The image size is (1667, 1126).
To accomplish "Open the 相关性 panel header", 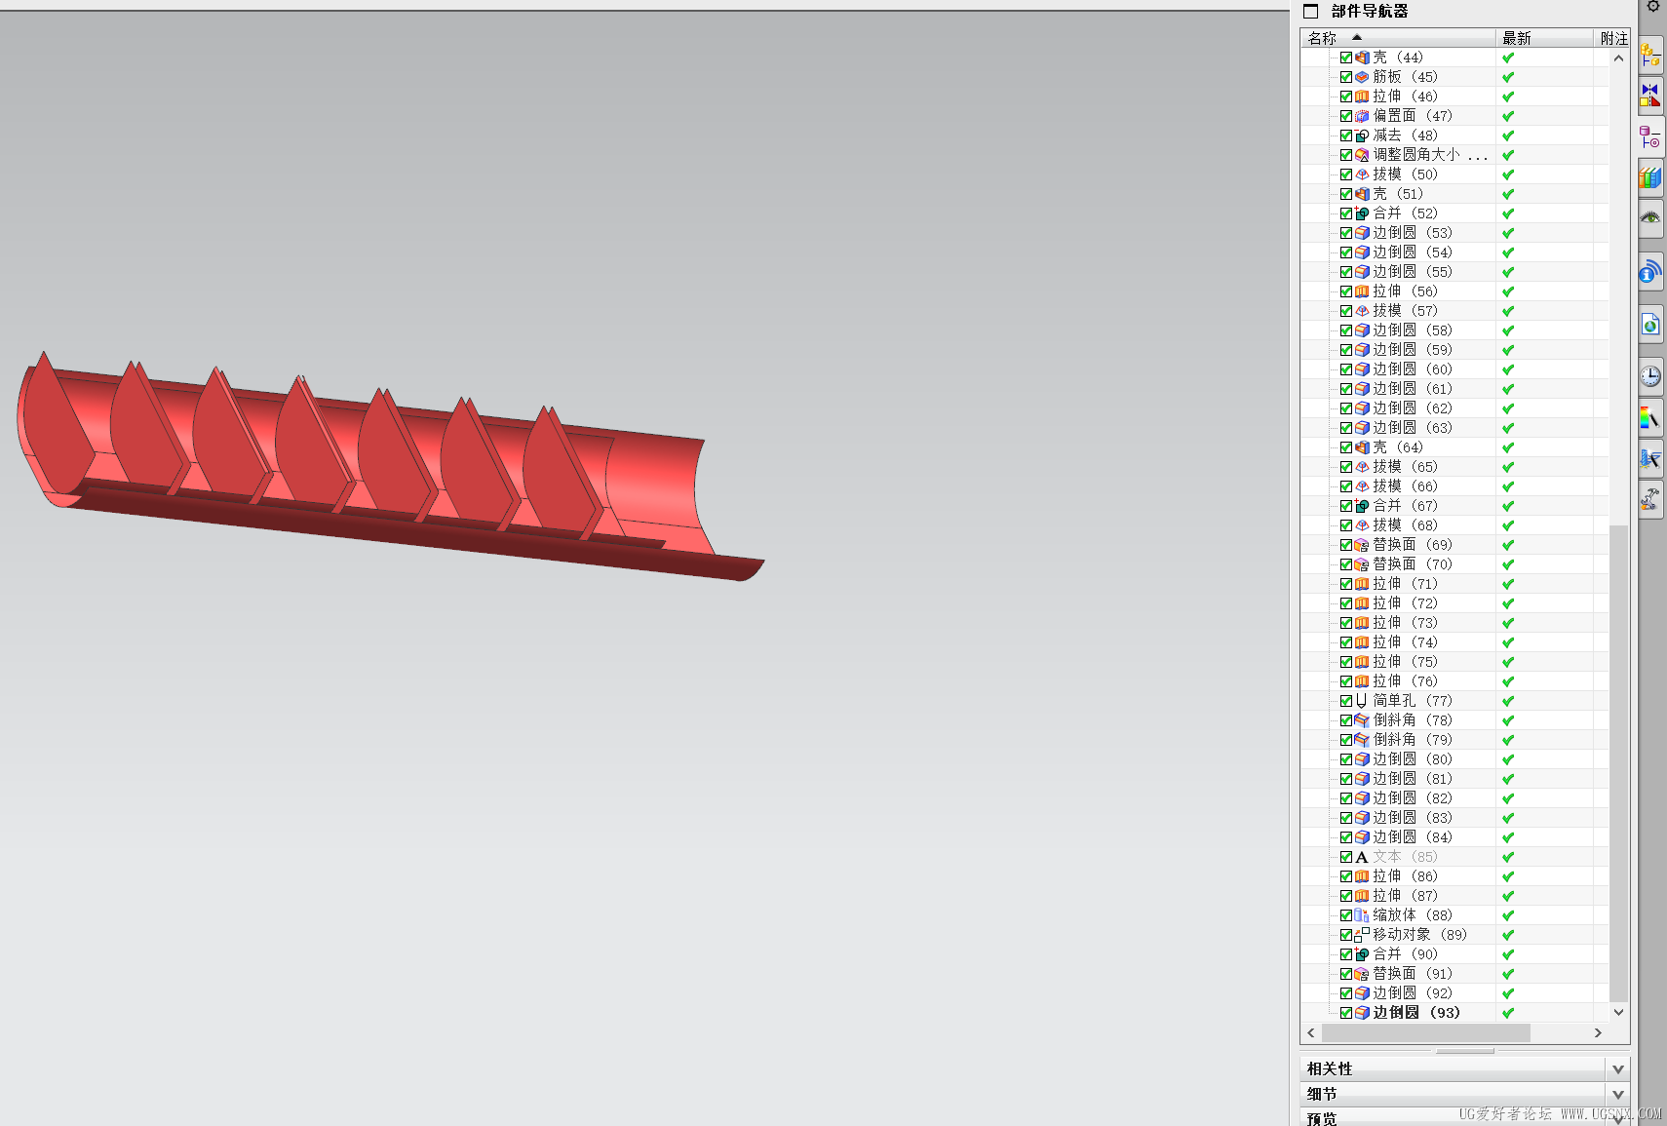I will pyautogui.click(x=1464, y=1069).
